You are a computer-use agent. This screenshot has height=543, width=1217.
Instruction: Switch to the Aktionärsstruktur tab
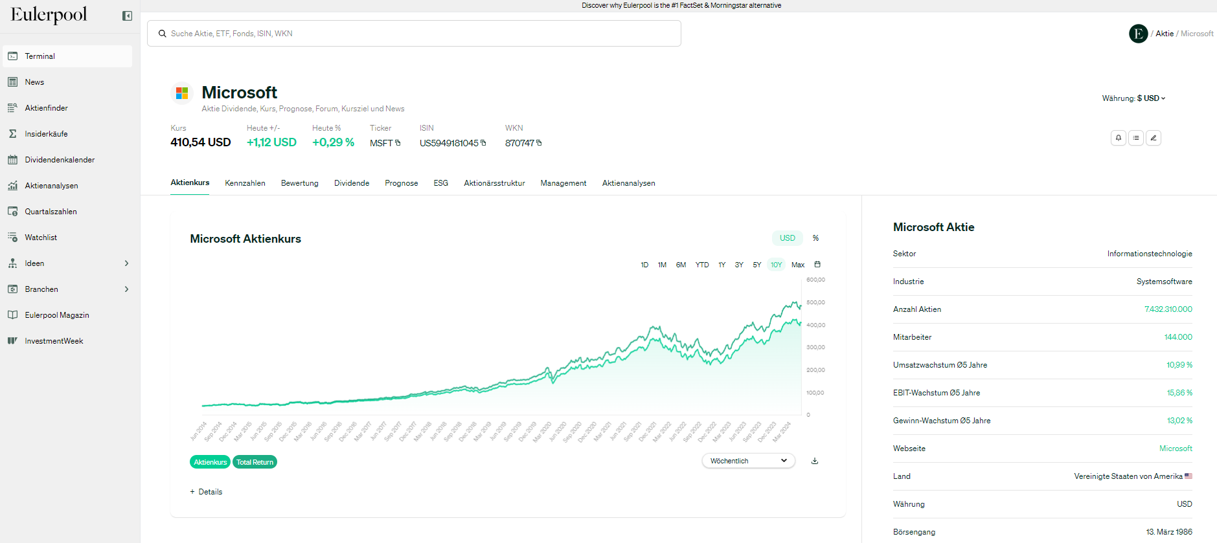pyautogui.click(x=494, y=183)
